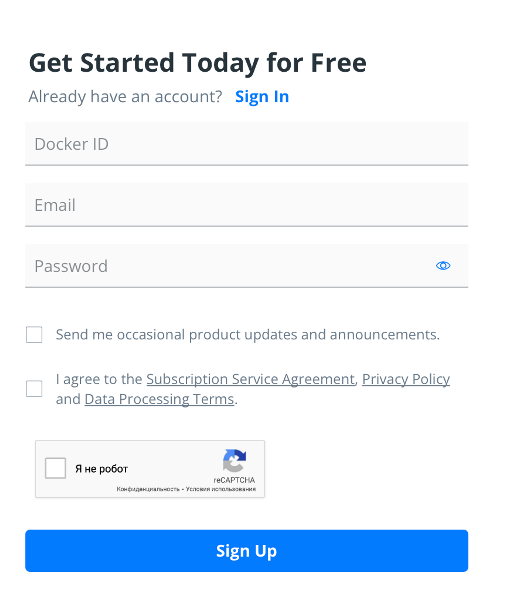Image resolution: width=511 pixels, height=614 pixels.
Task: Click Условия использования link in reCAPTCHA
Action: point(221,489)
